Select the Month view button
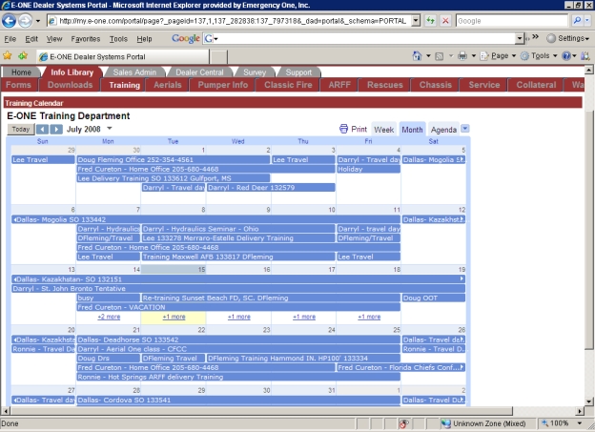 coord(412,130)
